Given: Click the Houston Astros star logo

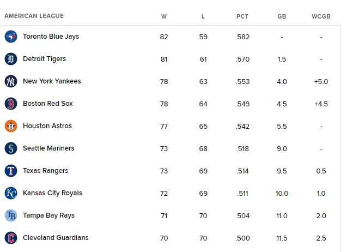Looking at the screenshot, I should pyautogui.click(x=11, y=126).
